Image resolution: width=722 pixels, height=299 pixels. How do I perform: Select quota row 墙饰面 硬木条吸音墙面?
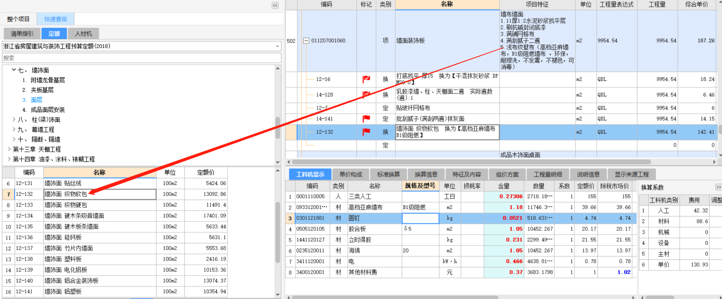click(x=115, y=216)
